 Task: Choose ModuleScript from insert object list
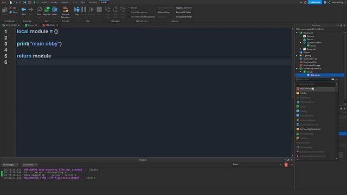point(316,88)
